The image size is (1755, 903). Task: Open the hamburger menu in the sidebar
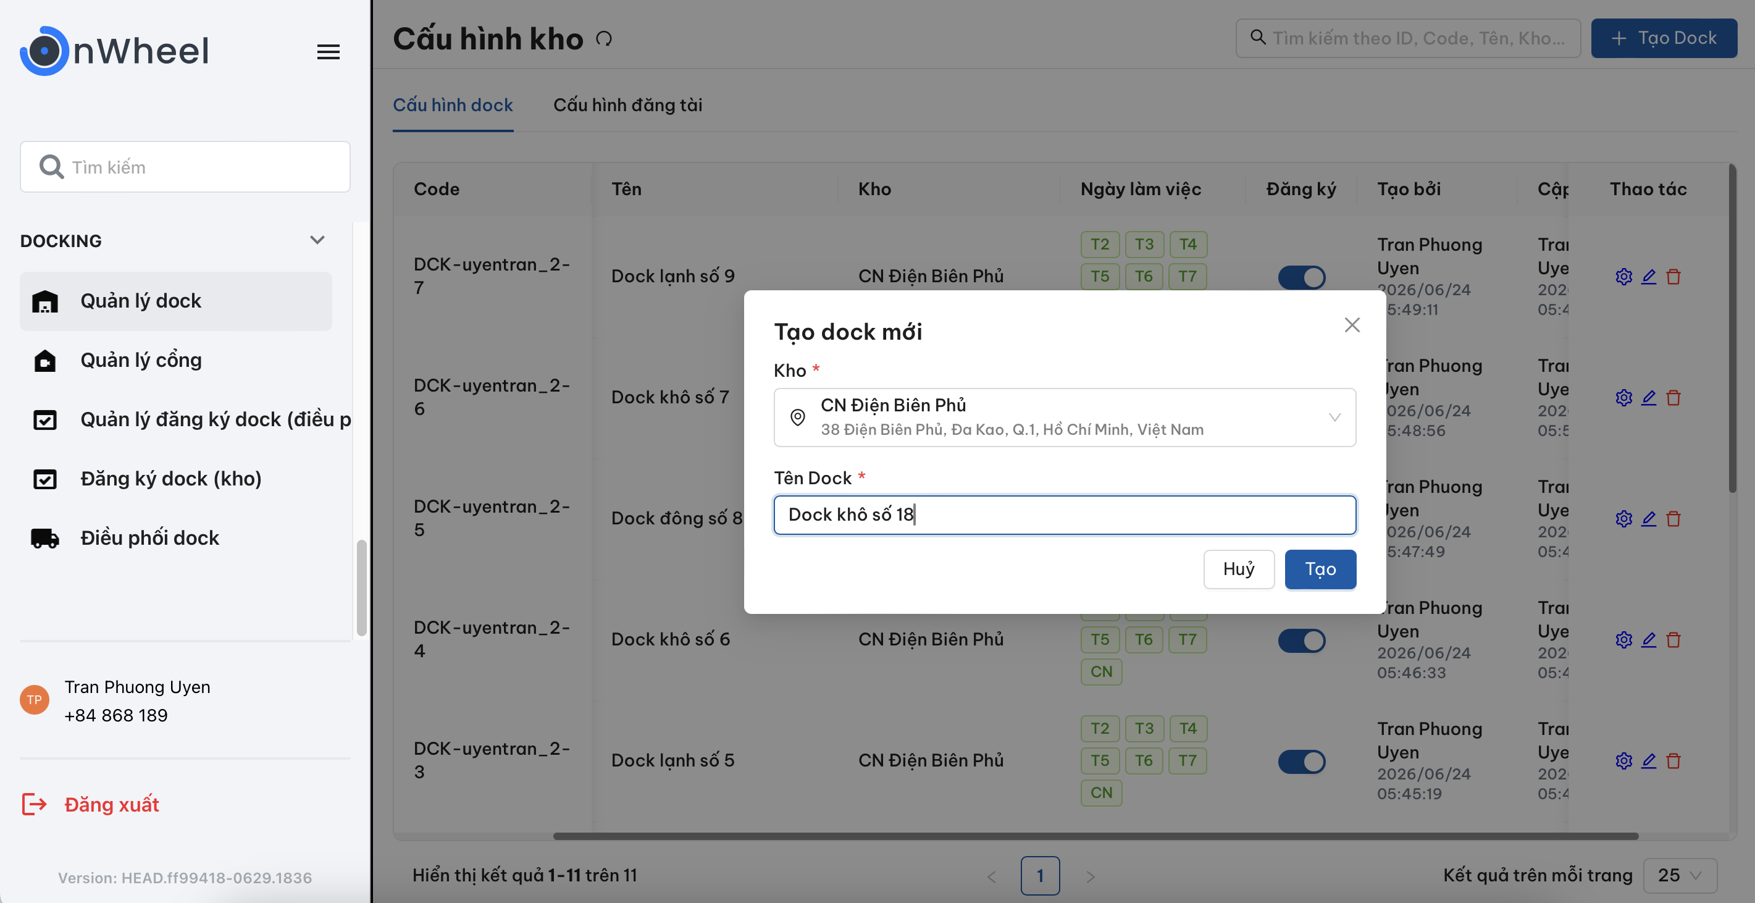click(329, 52)
